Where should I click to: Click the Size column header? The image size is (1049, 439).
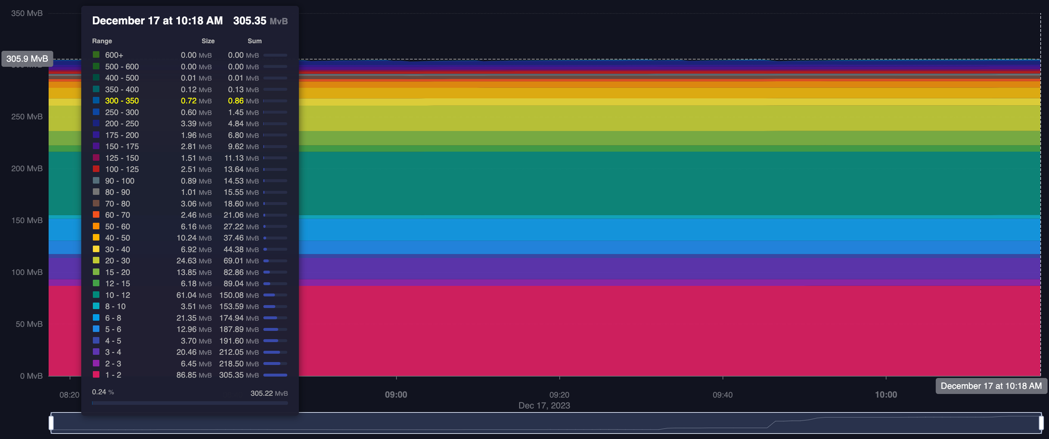[208, 41]
